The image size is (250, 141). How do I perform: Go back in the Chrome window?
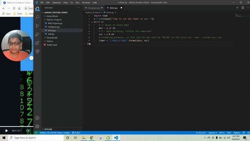4,9
